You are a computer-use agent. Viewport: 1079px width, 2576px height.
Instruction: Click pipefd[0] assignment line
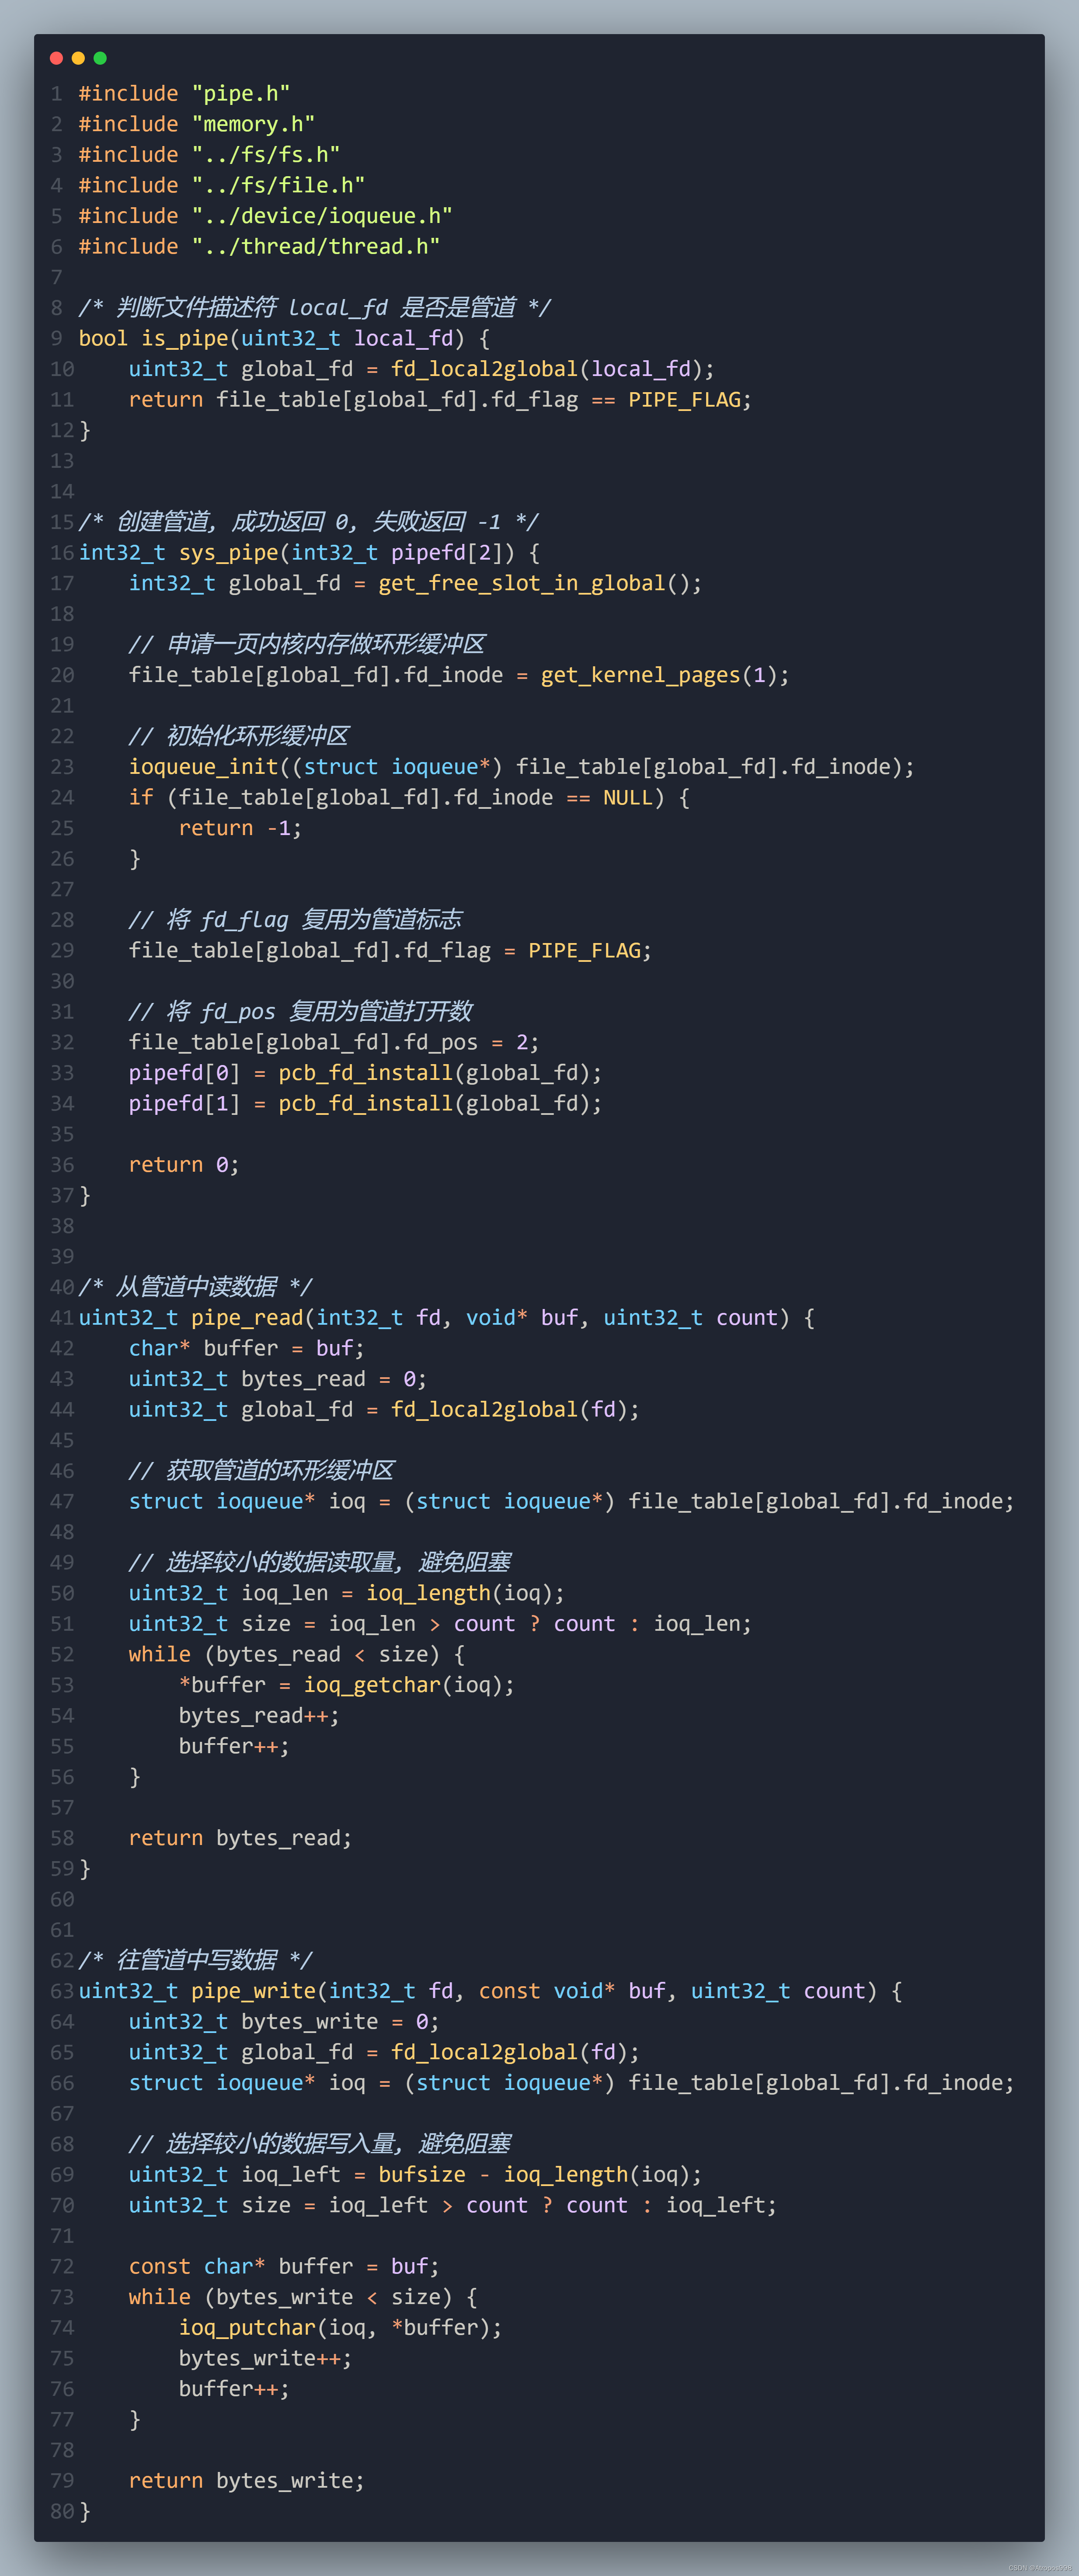(x=365, y=1073)
